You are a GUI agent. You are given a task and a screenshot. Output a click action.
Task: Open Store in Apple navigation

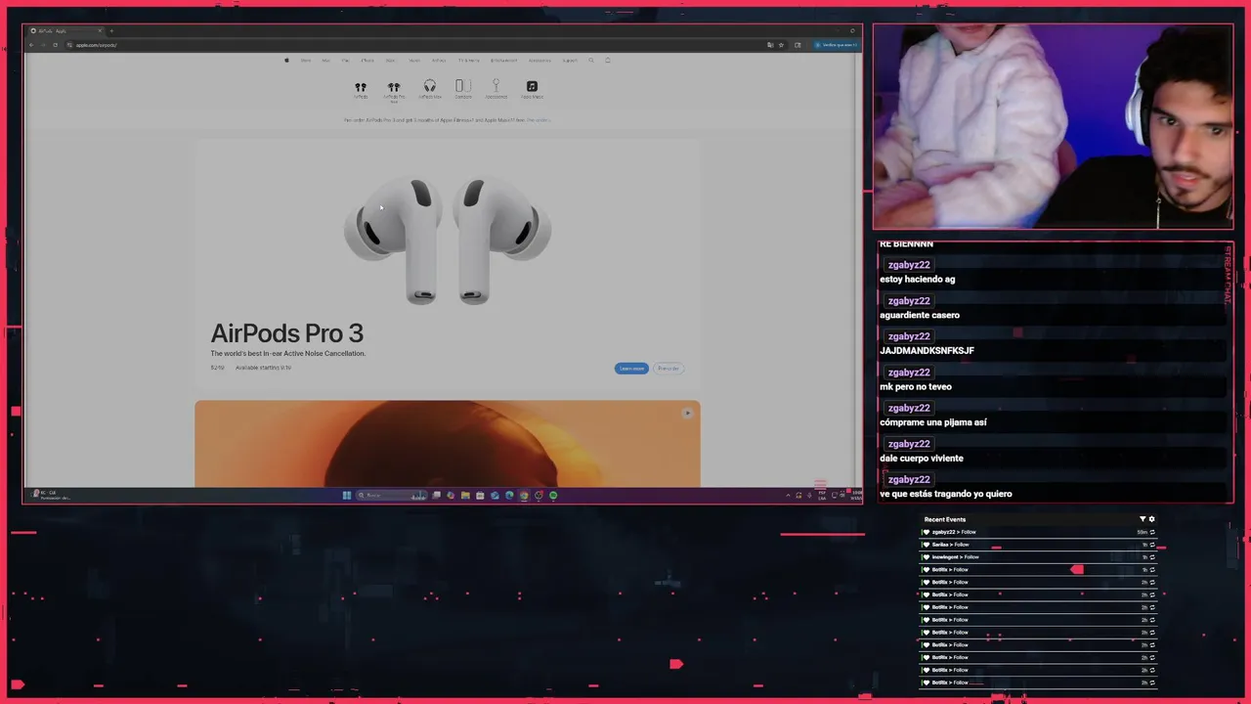(x=305, y=60)
